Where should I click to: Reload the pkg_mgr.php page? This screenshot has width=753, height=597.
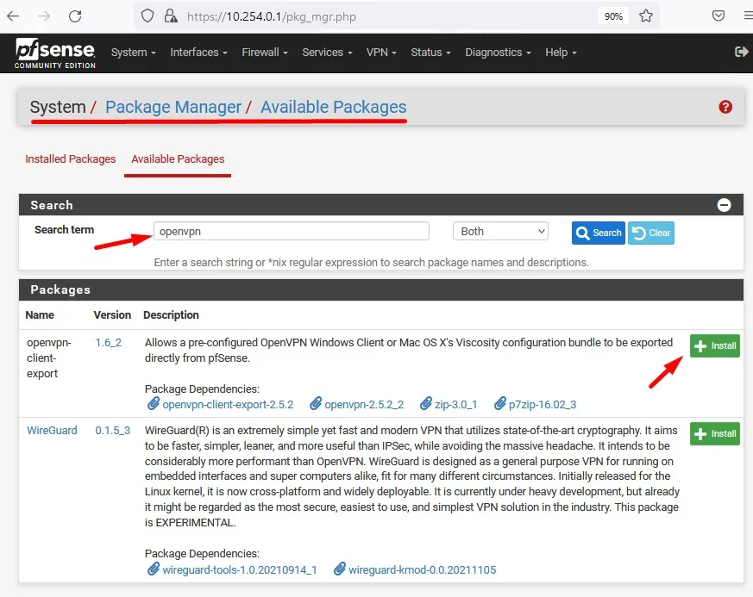click(75, 16)
